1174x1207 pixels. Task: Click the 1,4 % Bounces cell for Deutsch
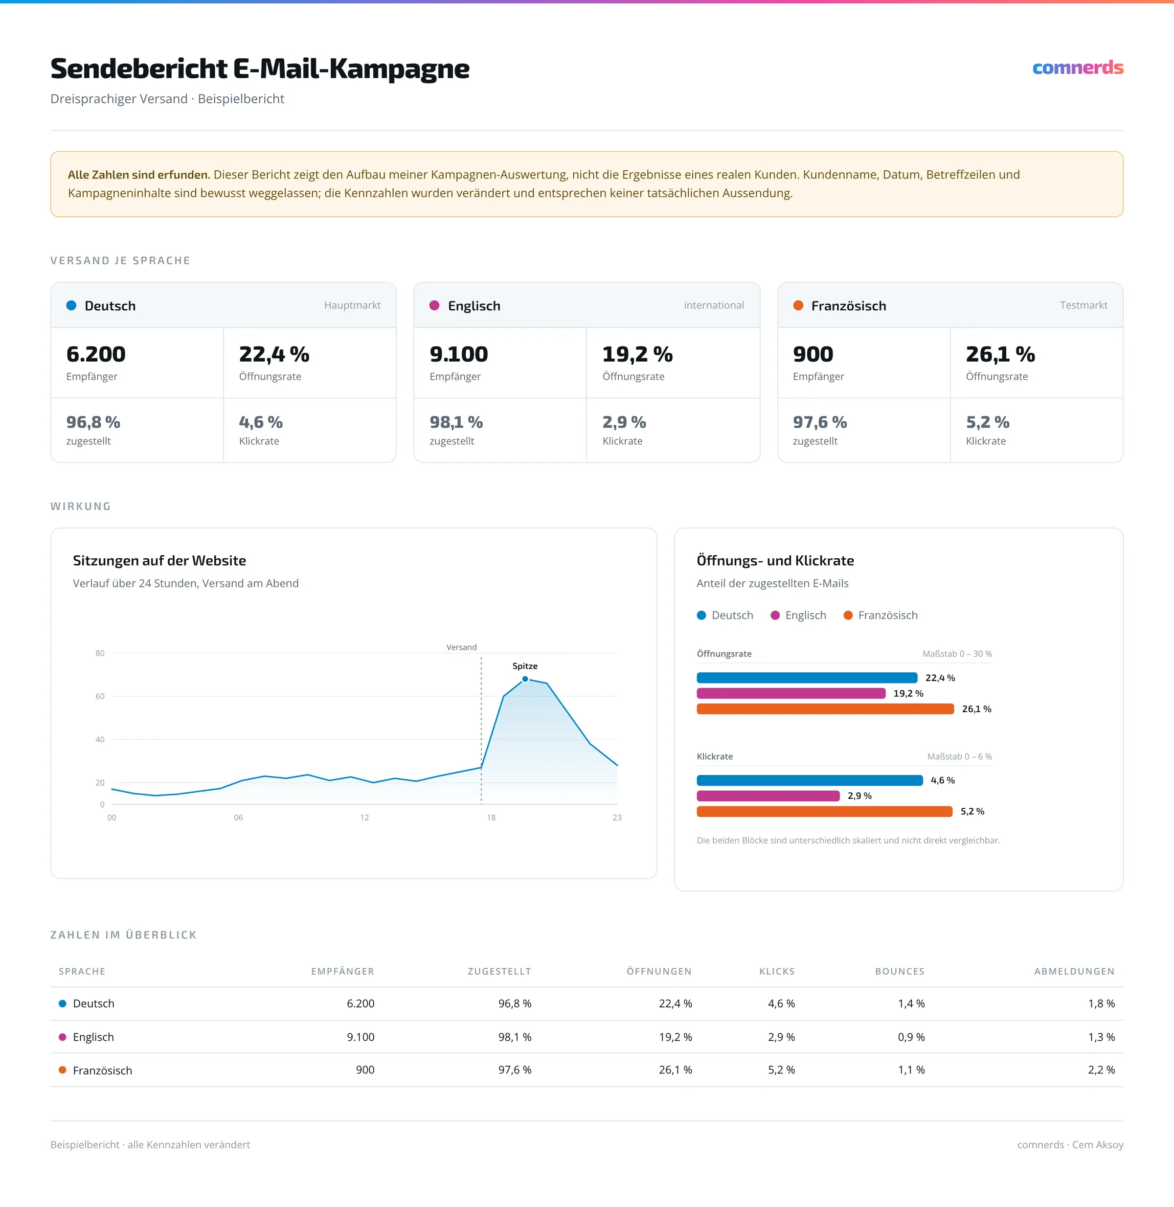[911, 1003]
